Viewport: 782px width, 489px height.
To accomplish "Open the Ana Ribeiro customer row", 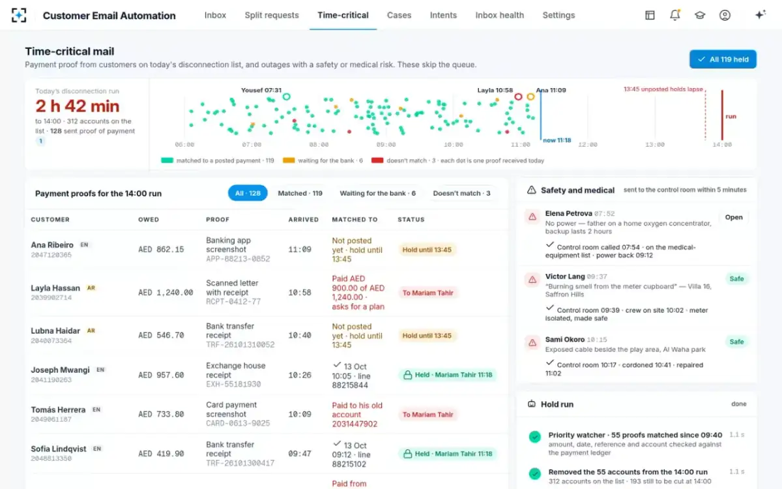I will (267, 250).
